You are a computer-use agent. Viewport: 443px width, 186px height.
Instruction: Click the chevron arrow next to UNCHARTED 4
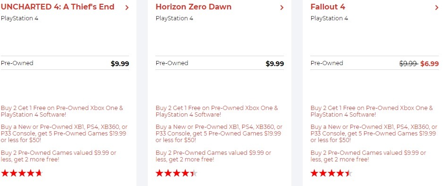coord(127,8)
